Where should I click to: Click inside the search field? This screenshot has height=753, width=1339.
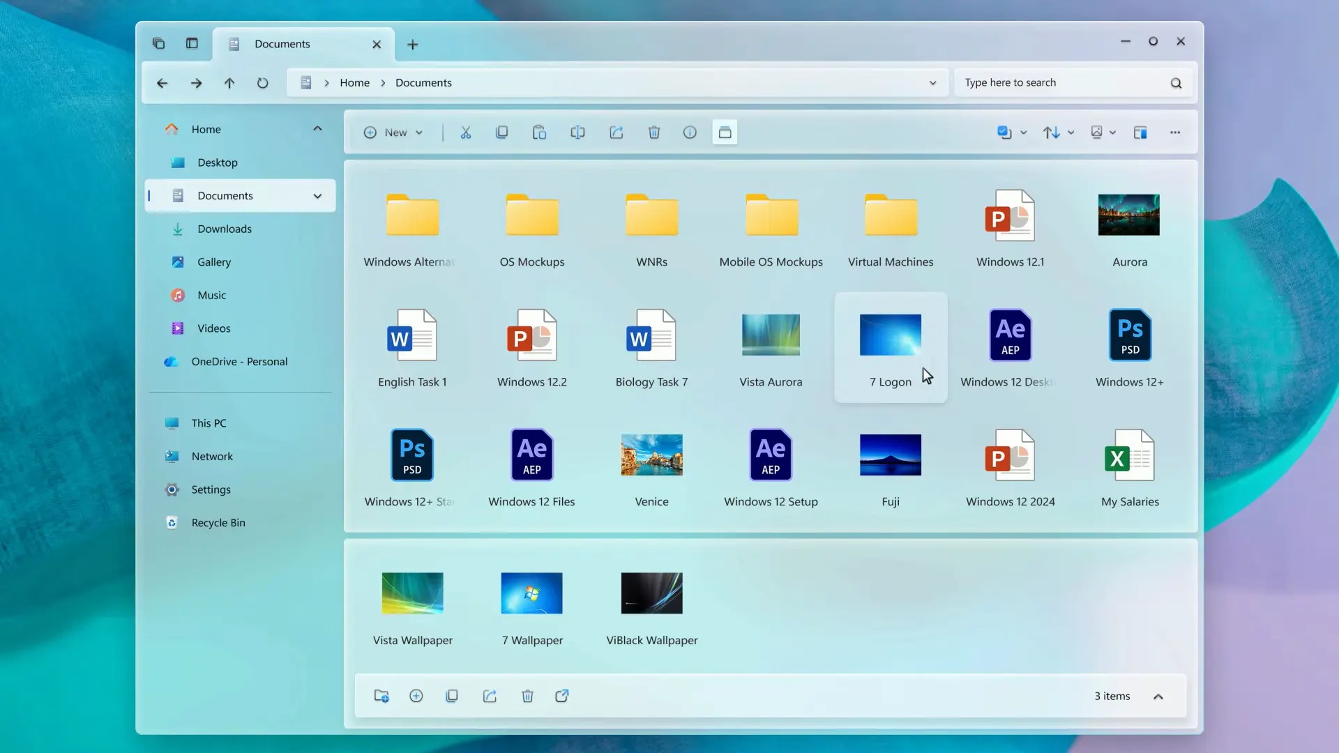(x=1046, y=82)
